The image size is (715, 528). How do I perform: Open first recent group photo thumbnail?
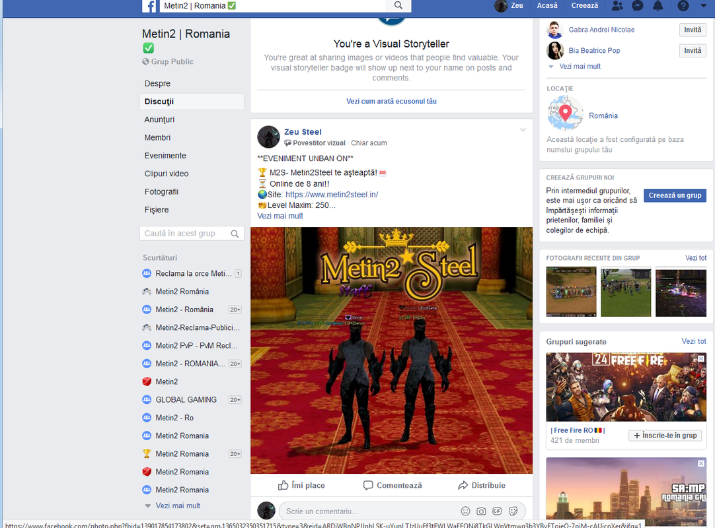pos(571,292)
